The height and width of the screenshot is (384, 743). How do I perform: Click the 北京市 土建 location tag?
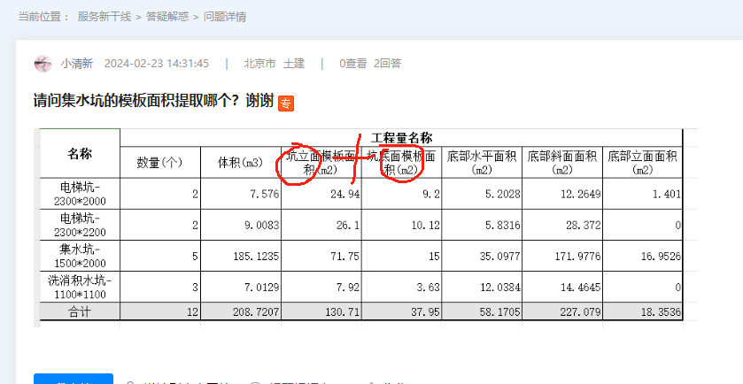[x=274, y=64]
